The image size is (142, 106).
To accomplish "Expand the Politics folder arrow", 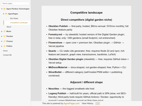I will point(2,46).
